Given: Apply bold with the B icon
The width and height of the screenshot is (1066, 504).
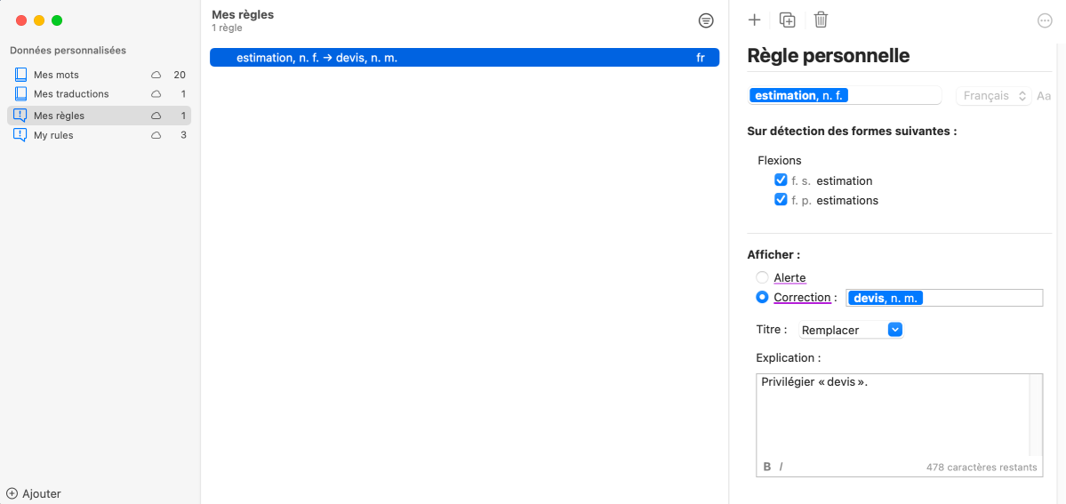Looking at the screenshot, I should 767,467.
